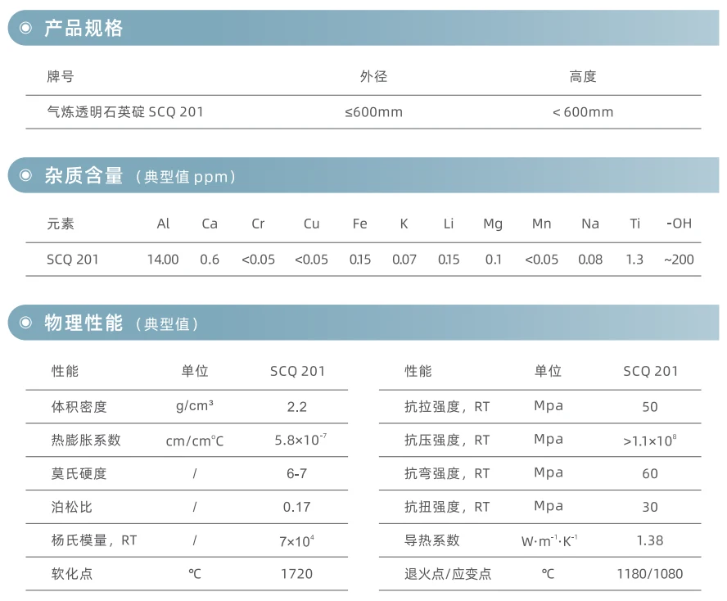The image size is (727, 601).
Task: Click the 抗拉强度, RT property label
Action: (447, 407)
